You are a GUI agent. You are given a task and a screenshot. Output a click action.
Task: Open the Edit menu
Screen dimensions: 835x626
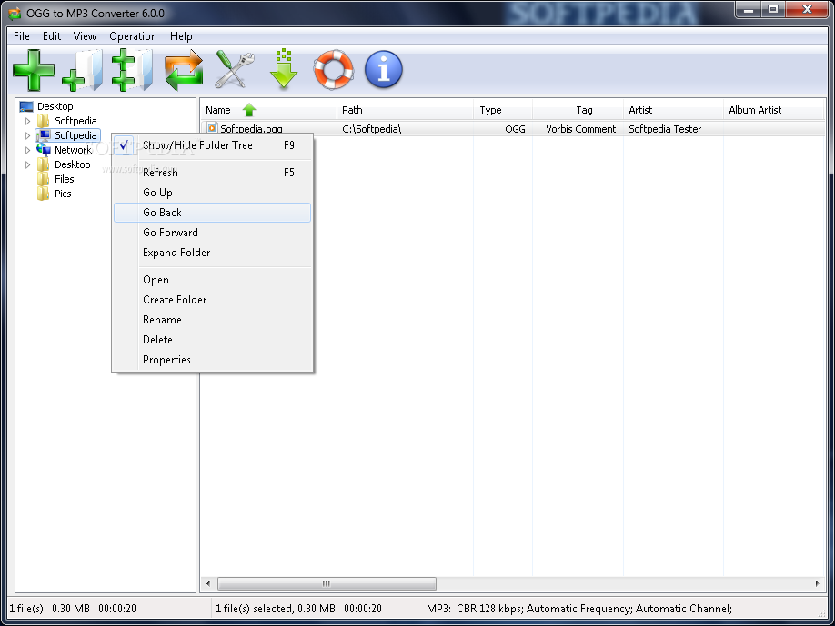(x=52, y=36)
